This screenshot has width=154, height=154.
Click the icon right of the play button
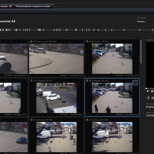(x=152, y=91)
